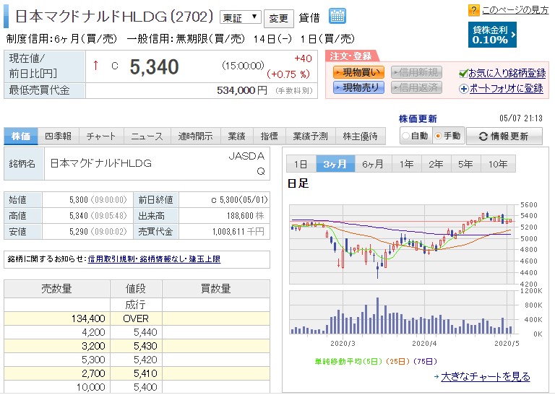Image resolution: width=555 pixels, height=395 pixels.
Task: Click the 貸株金利 0.10% banner
Action: (492, 35)
